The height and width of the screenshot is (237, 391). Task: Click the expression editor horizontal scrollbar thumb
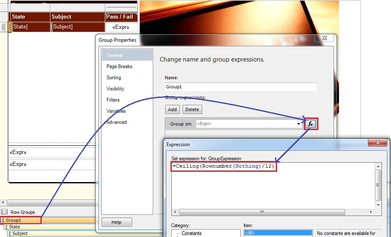(x=262, y=212)
